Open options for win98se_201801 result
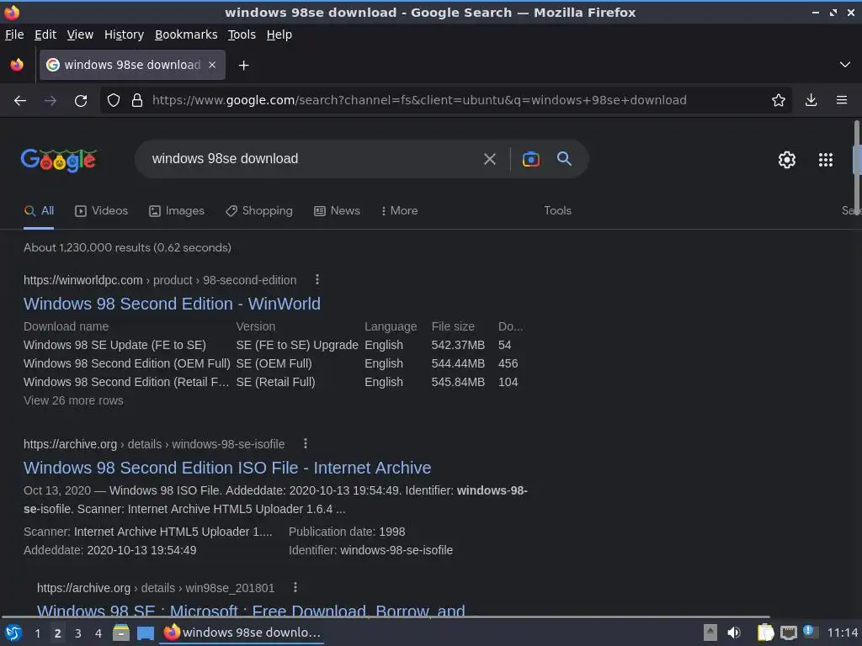This screenshot has width=862, height=646. 295,587
